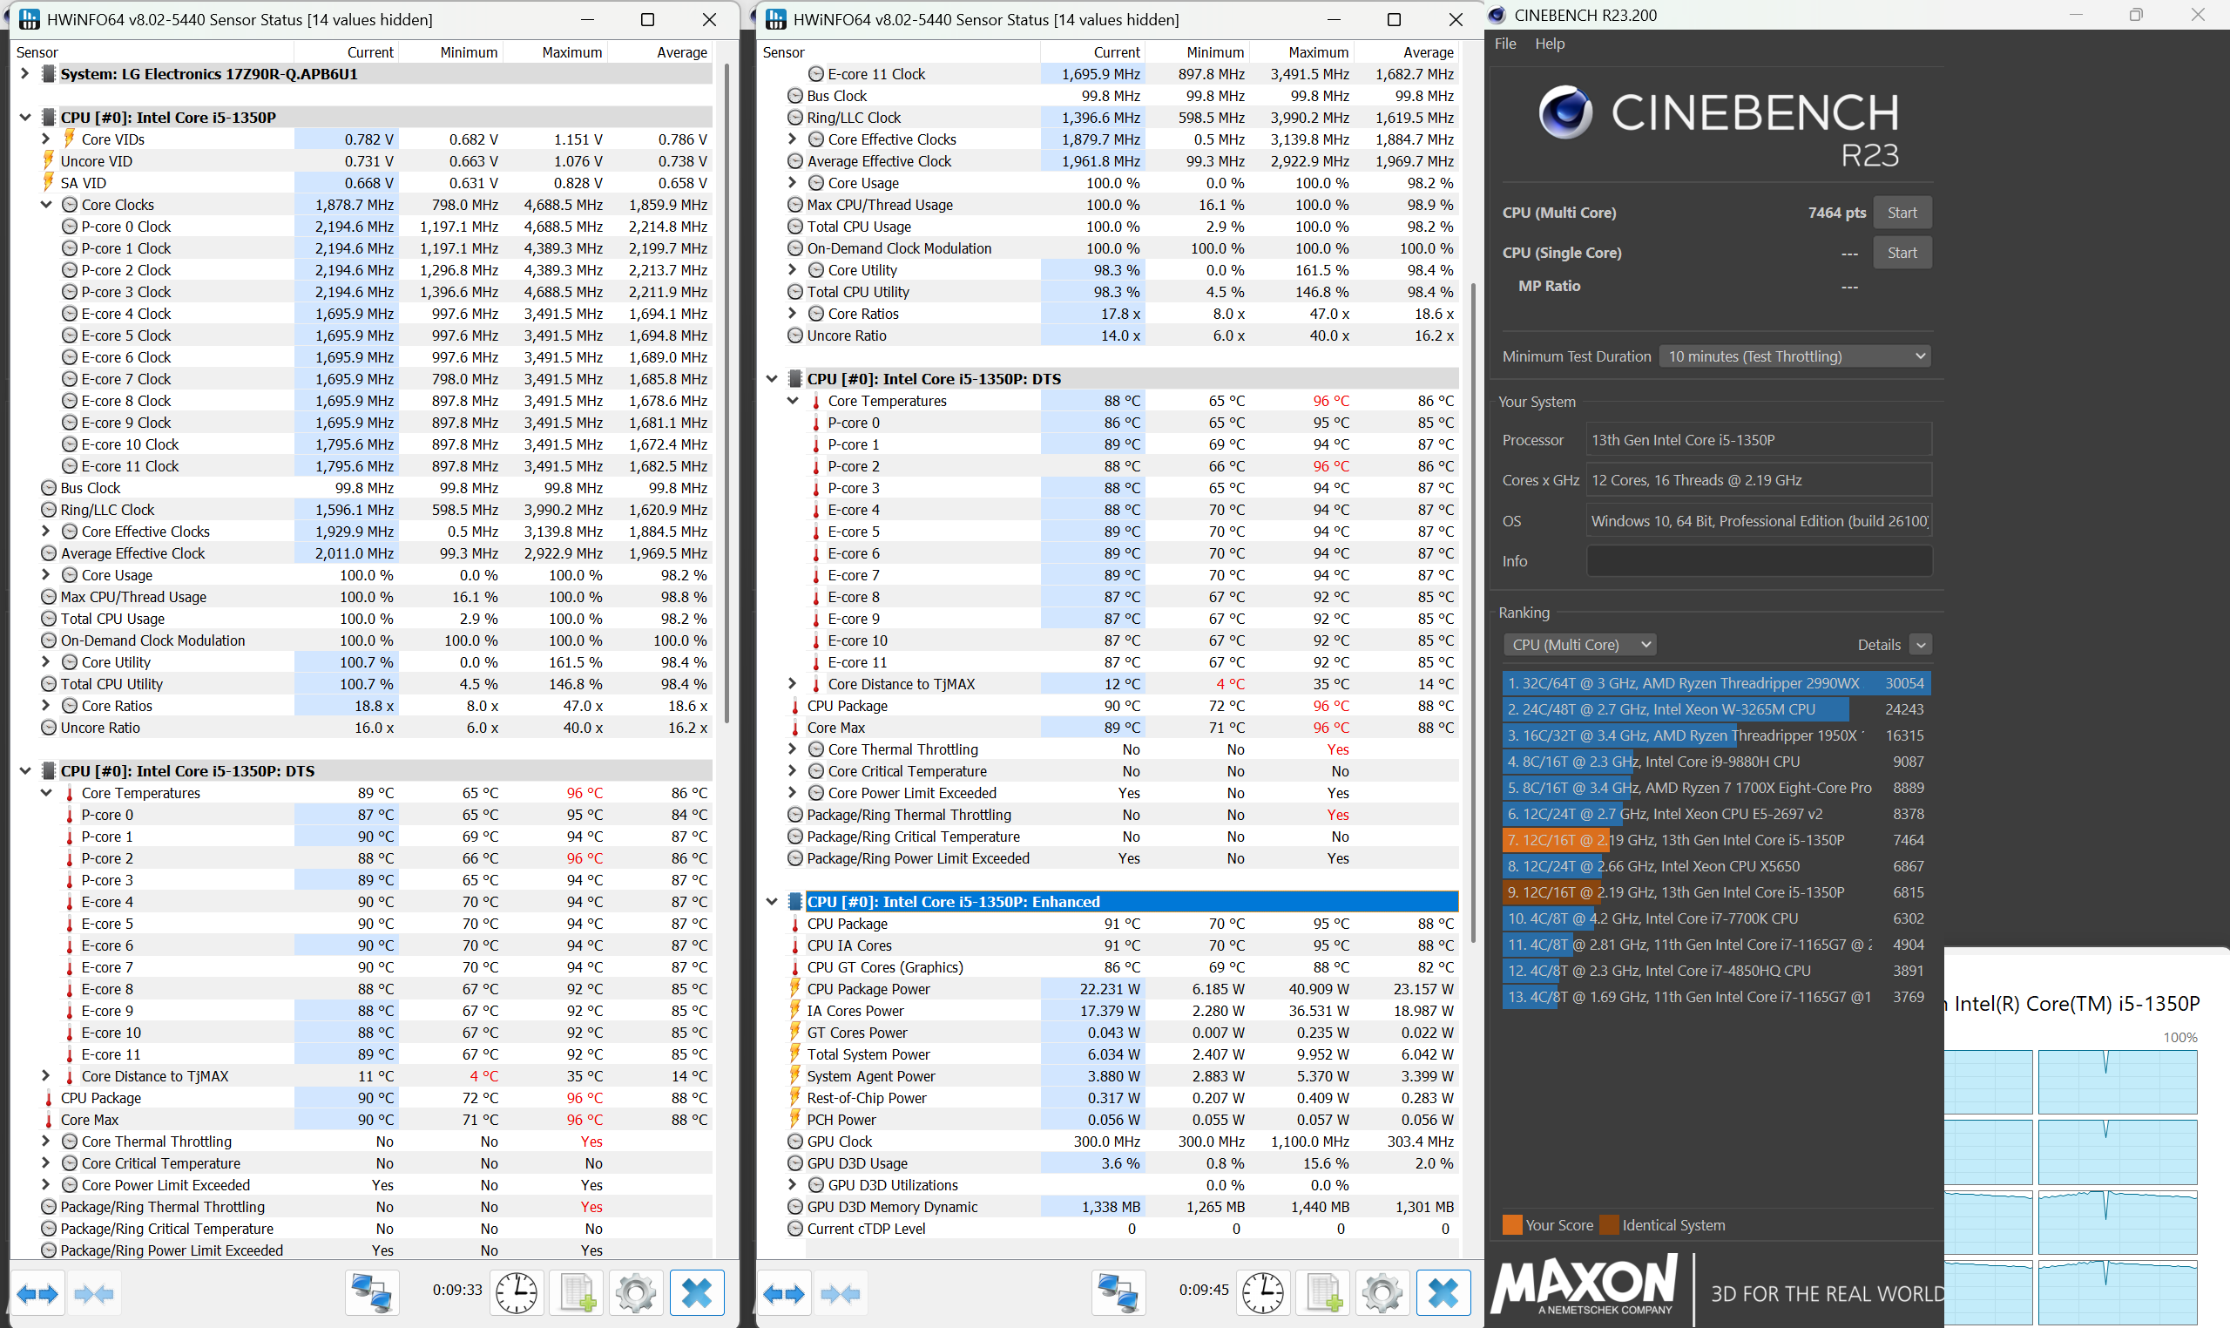Click the Processor field showing 13th Gen Intel

(1760, 440)
